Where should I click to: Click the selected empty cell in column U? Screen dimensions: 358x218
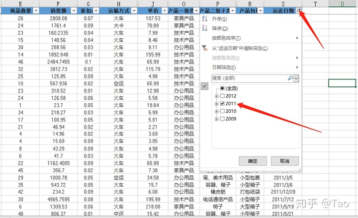(x=342, y=83)
